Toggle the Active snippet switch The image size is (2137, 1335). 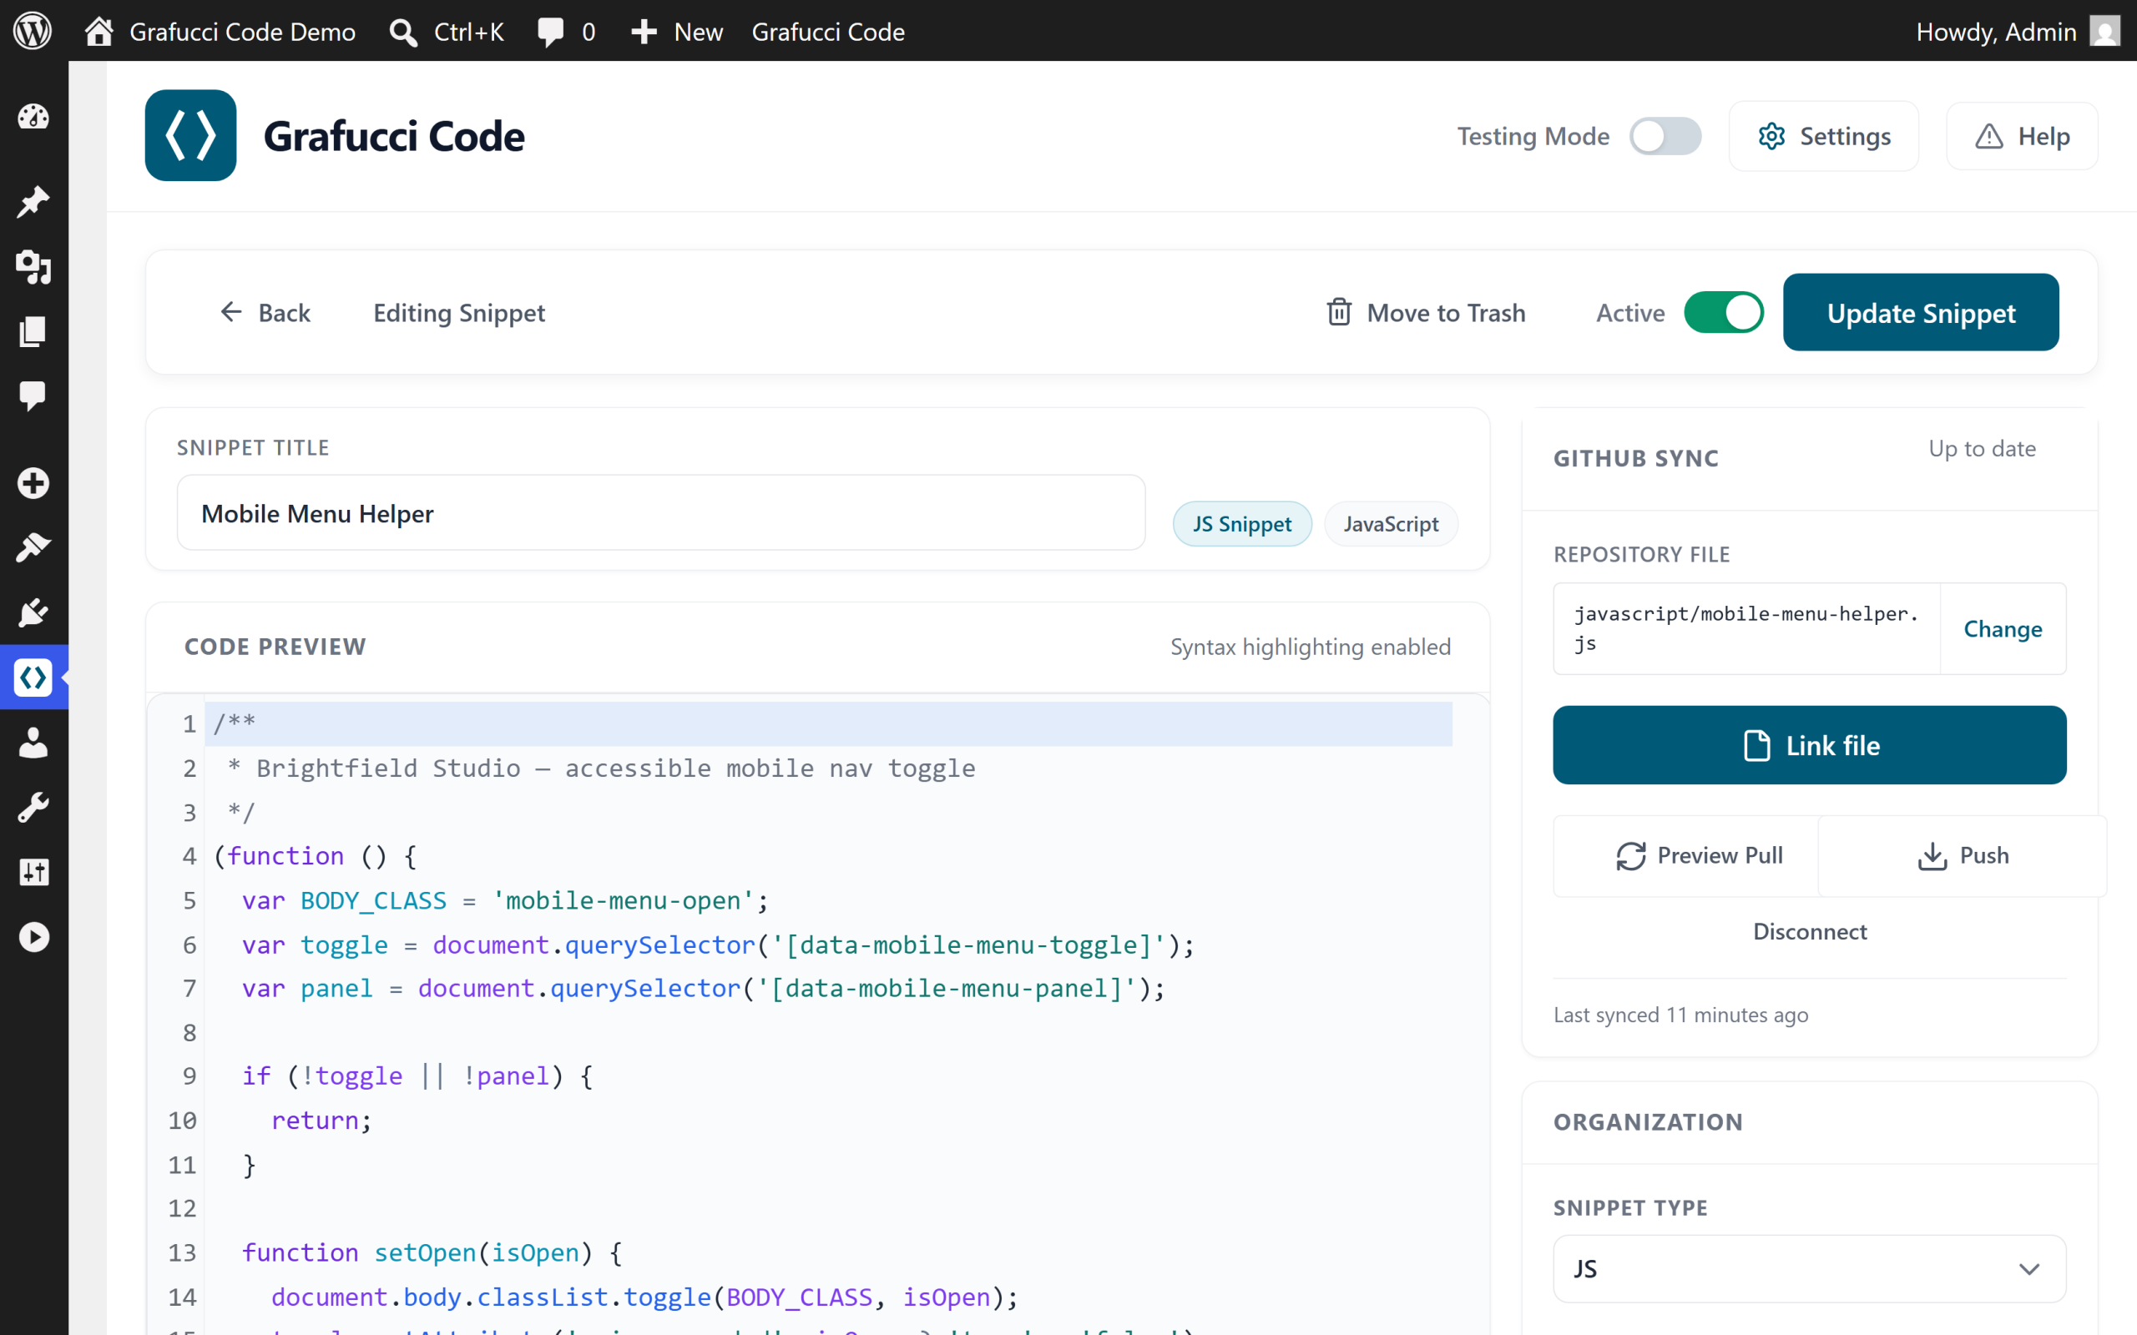pyautogui.click(x=1724, y=313)
